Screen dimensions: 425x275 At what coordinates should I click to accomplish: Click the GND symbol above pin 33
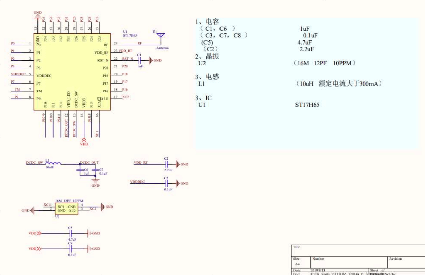point(37,16)
